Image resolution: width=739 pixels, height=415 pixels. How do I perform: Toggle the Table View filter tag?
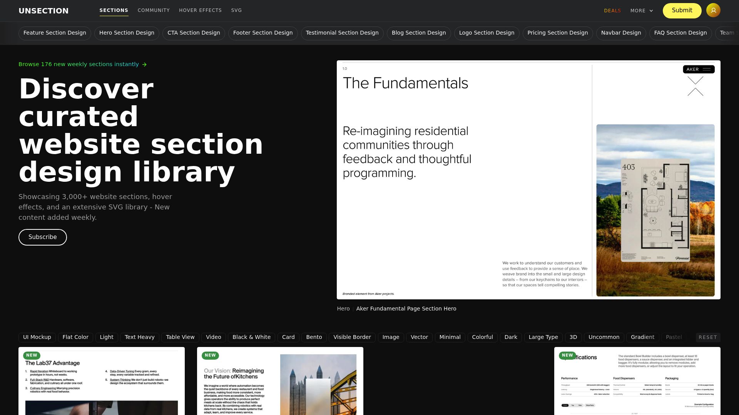coord(180,337)
